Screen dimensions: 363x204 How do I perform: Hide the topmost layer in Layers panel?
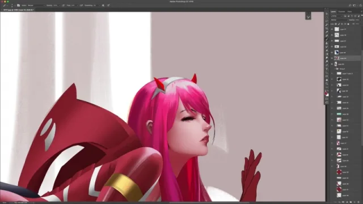pos(332,29)
